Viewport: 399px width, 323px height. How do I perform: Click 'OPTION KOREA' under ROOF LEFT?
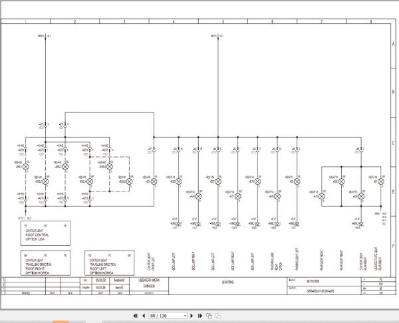pyautogui.click(x=101, y=273)
